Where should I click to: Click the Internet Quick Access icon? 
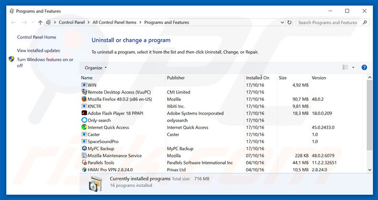click(84, 127)
